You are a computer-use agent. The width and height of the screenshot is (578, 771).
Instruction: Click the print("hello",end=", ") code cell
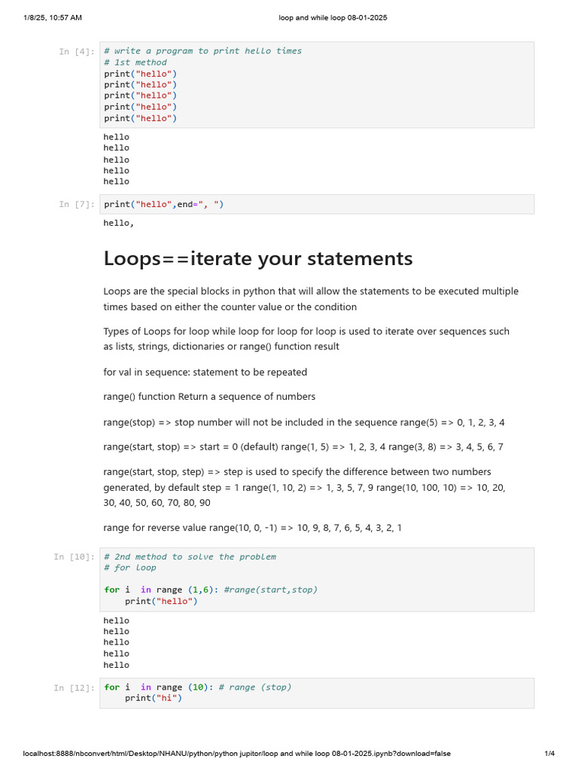[x=317, y=204]
